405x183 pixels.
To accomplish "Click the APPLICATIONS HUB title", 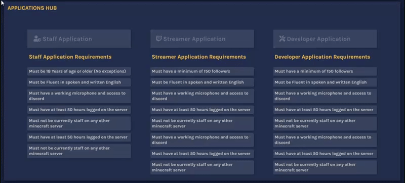I will tap(32, 8).
